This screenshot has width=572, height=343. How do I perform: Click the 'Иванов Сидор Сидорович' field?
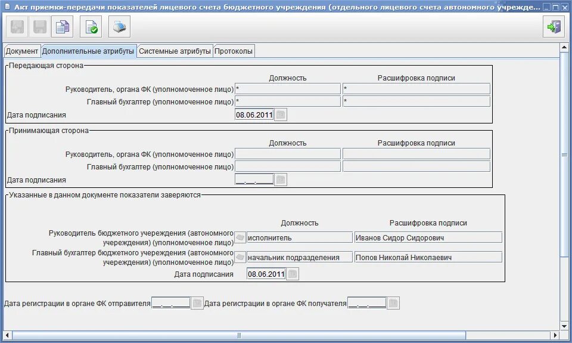pyautogui.click(x=428, y=237)
